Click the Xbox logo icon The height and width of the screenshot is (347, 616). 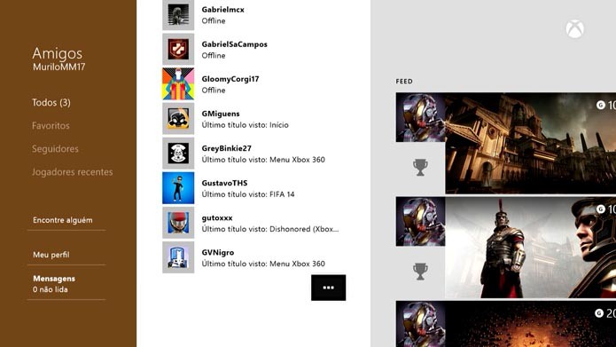click(574, 29)
